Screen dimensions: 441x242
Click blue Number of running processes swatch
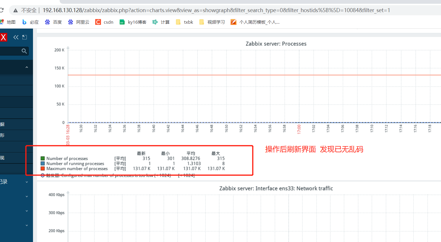pos(43,163)
